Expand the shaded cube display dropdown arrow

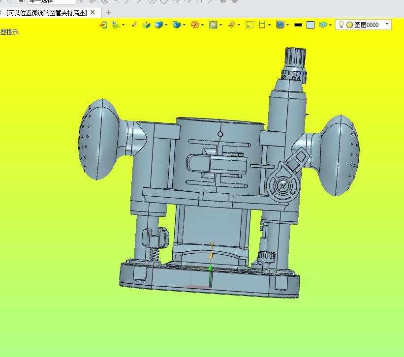click(x=166, y=25)
